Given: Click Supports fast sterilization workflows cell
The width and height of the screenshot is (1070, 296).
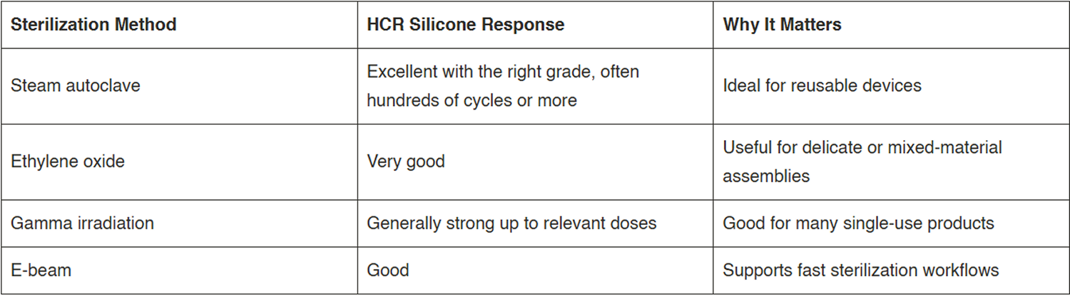Looking at the screenshot, I should pyautogui.click(x=891, y=270).
